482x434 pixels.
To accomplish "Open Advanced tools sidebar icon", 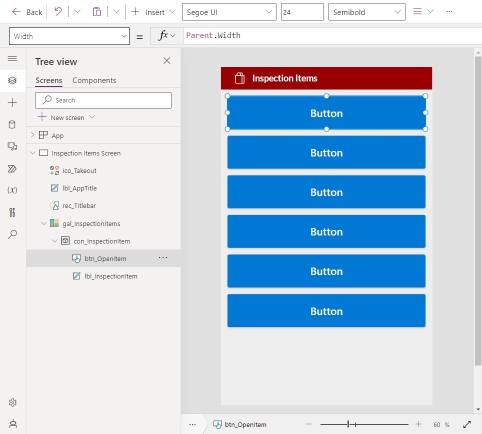I will 12,212.
